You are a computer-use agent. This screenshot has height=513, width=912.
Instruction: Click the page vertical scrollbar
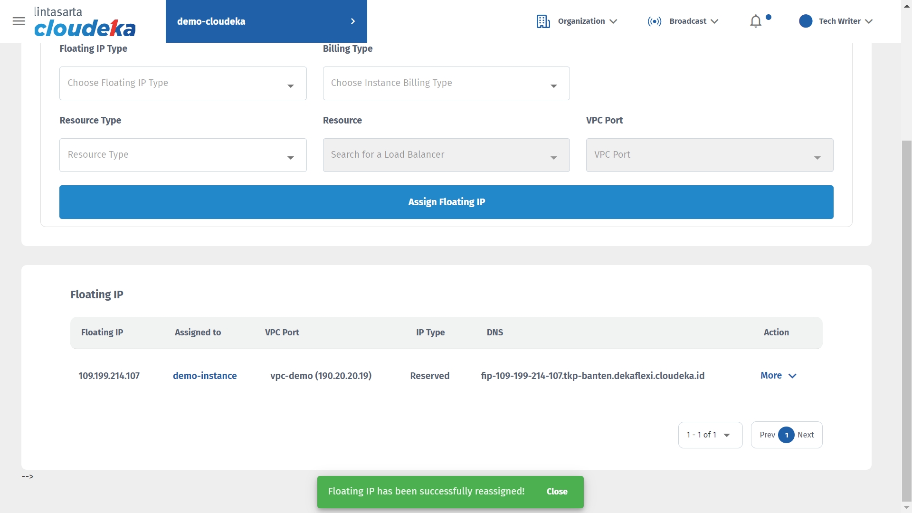[x=906, y=321]
